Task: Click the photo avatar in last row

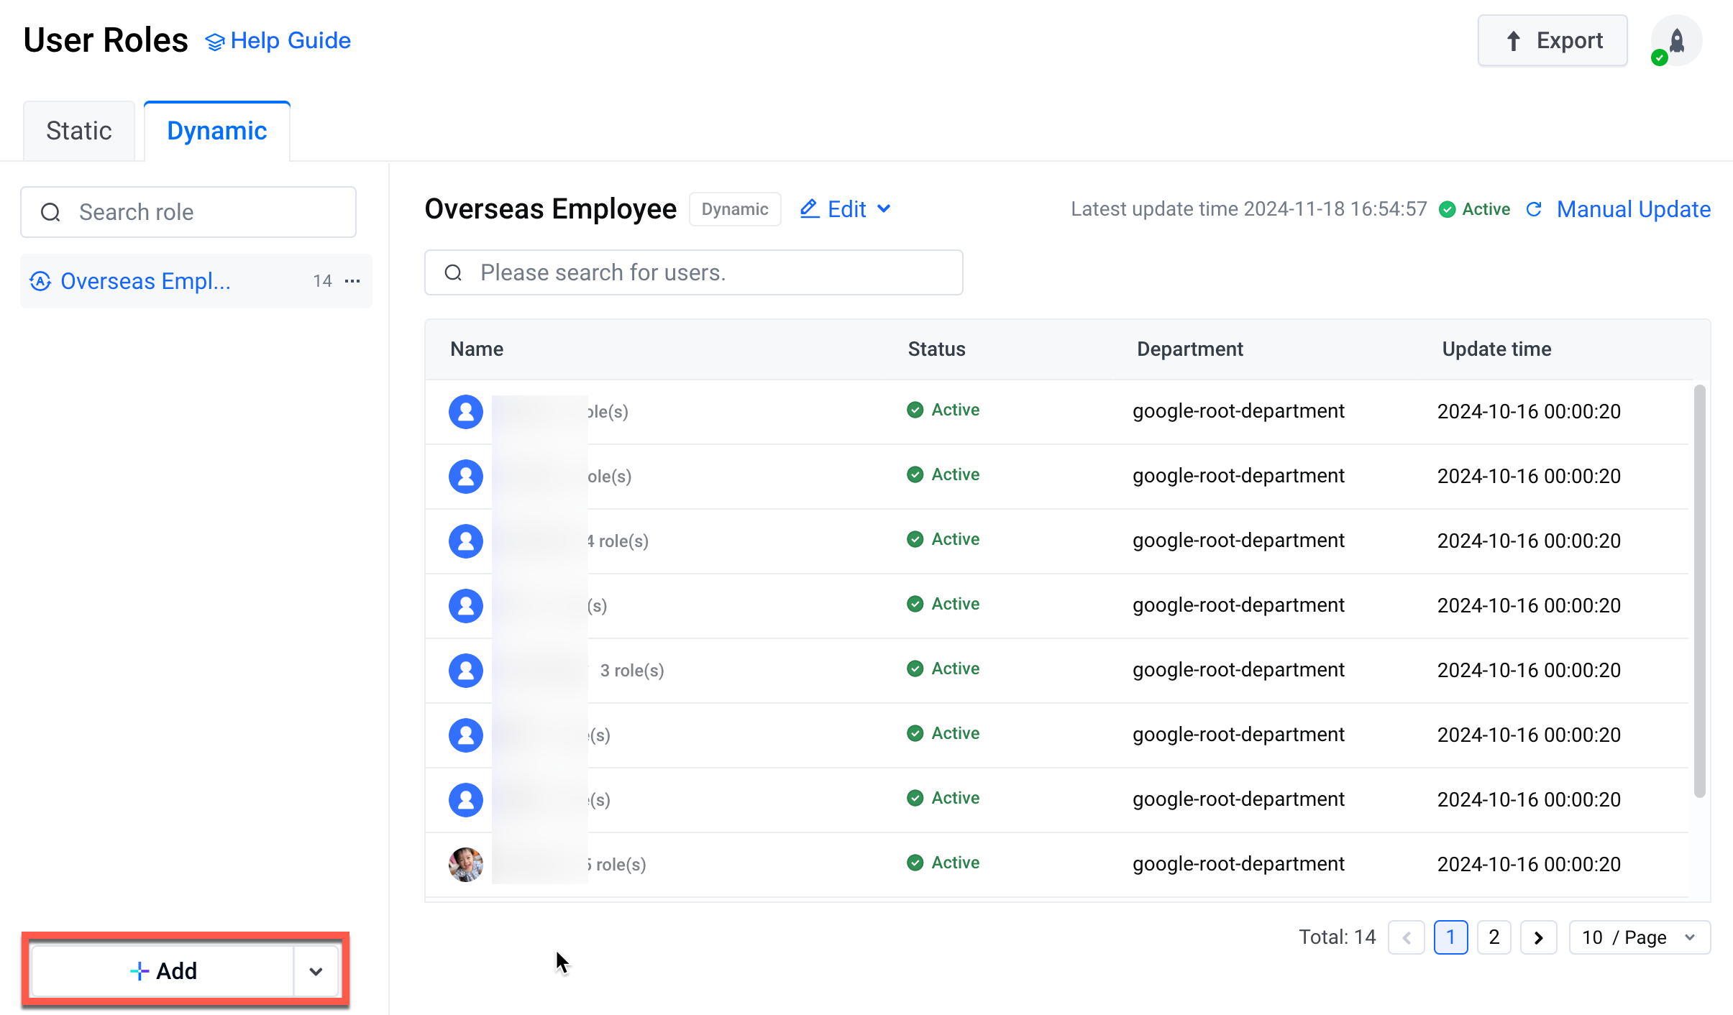Action: click(x=466, y=865)
